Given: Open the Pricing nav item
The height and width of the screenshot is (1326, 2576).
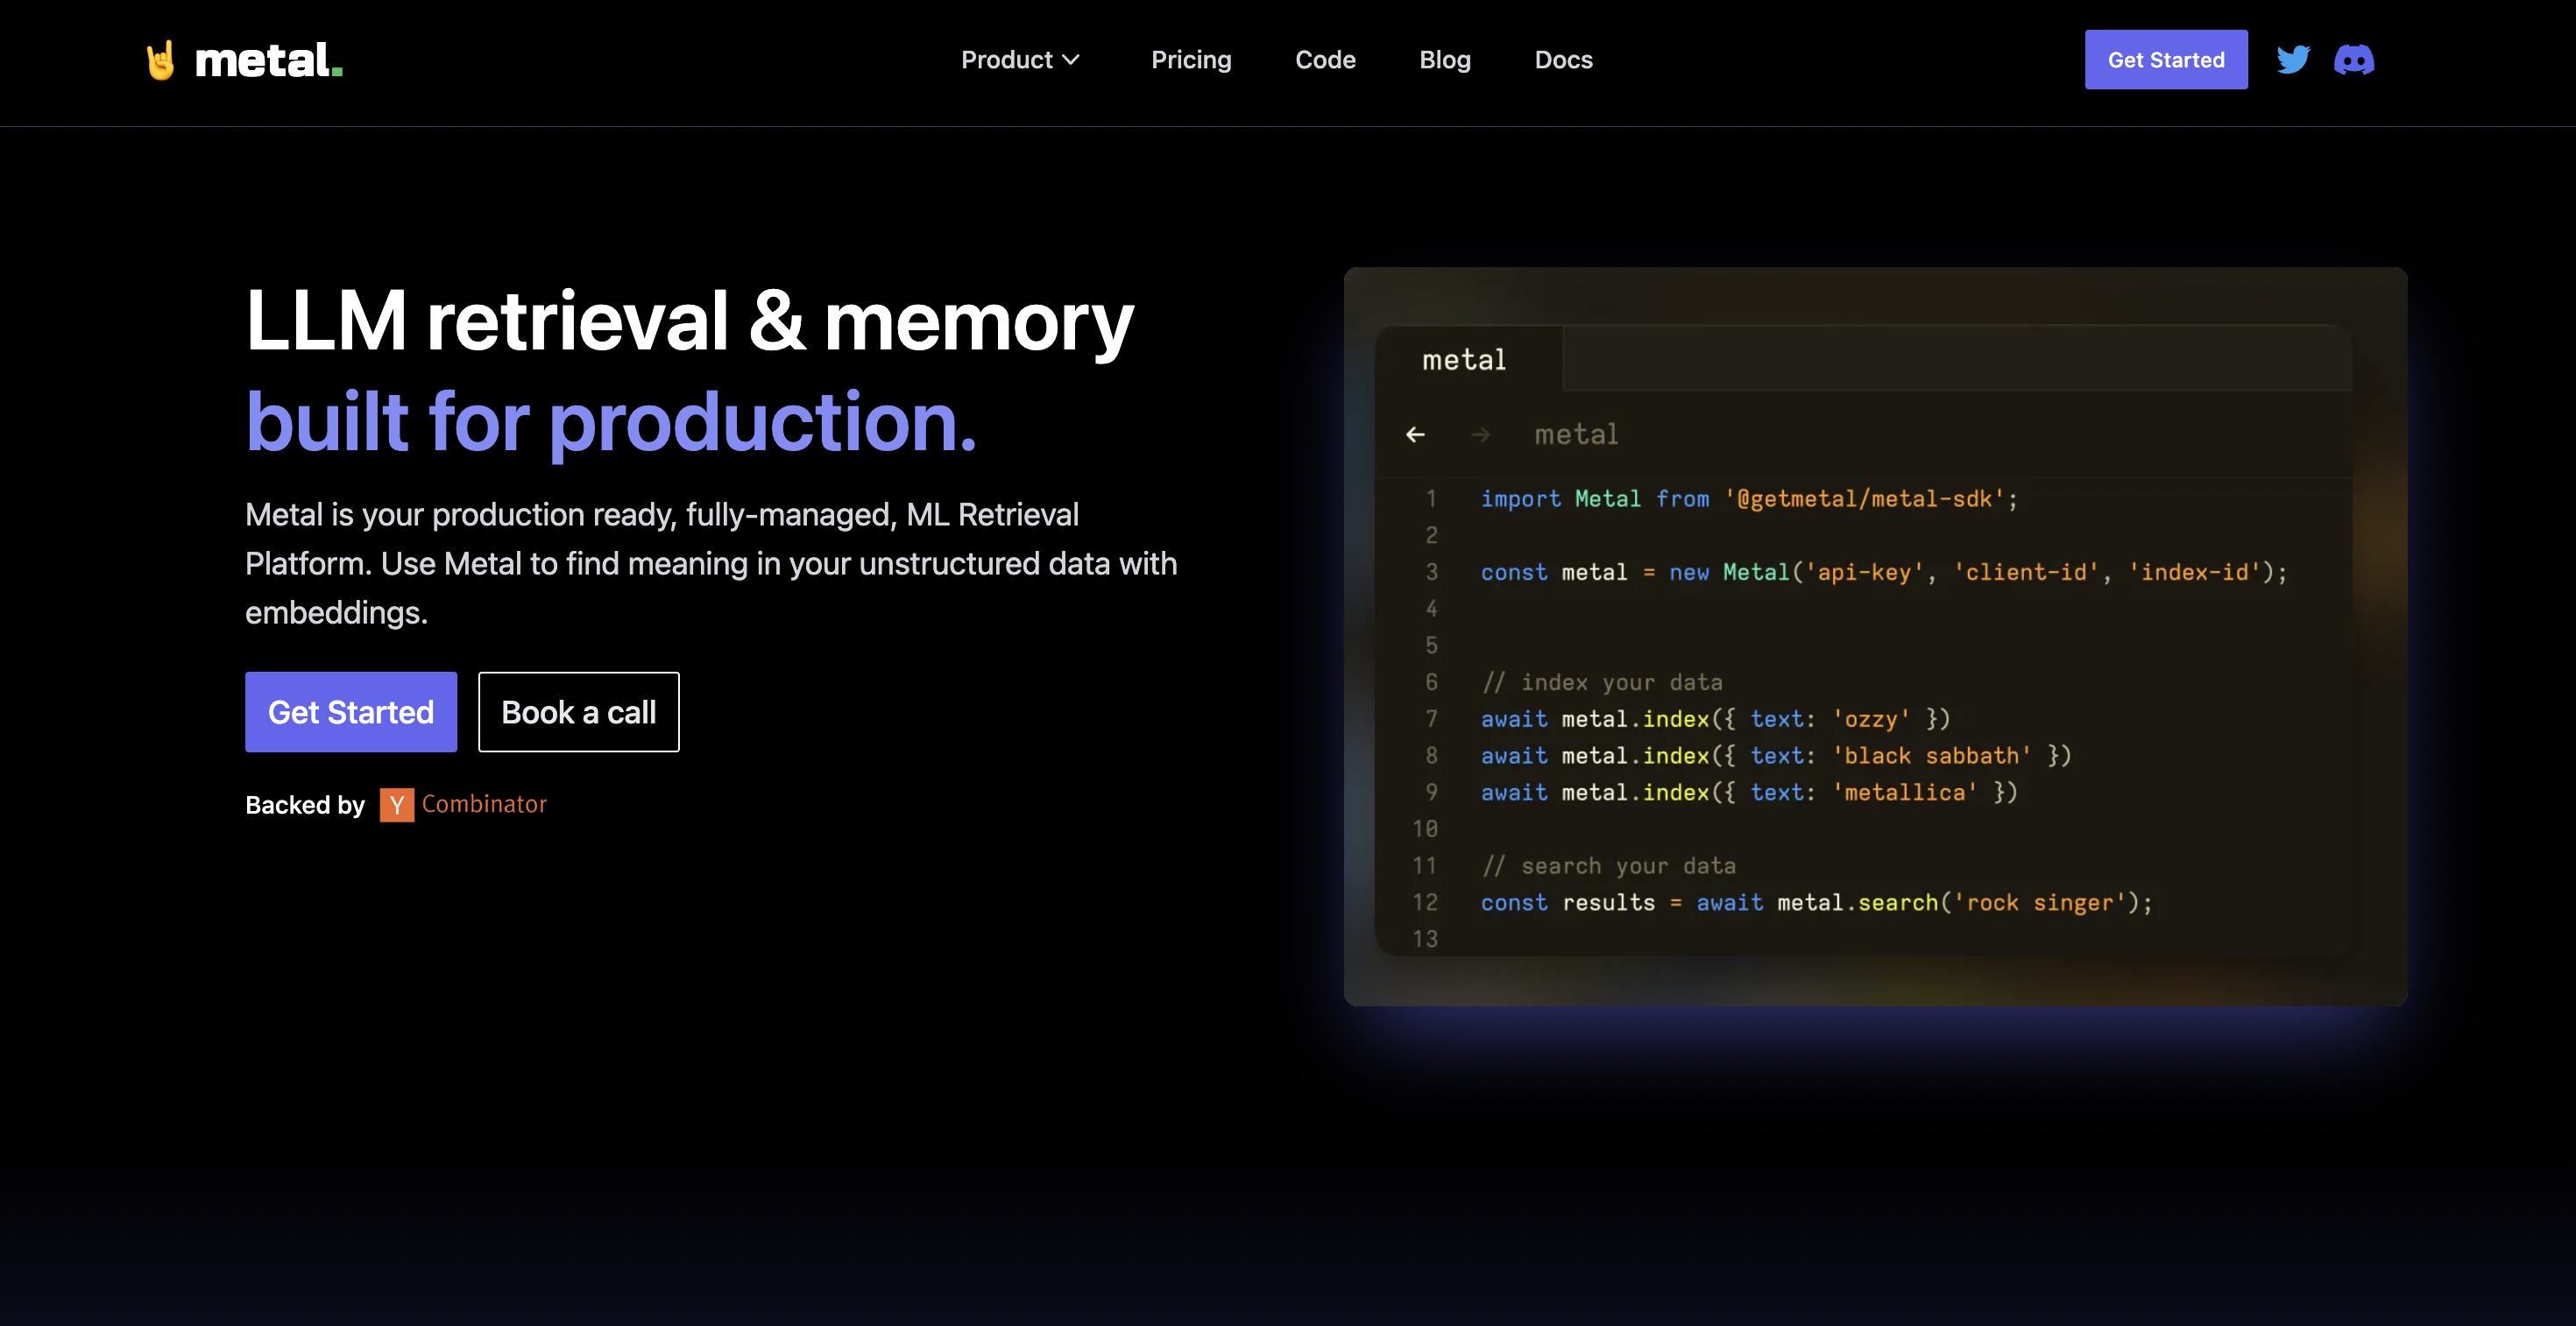Looking at the screenshot, I should tap(1190, 60).
